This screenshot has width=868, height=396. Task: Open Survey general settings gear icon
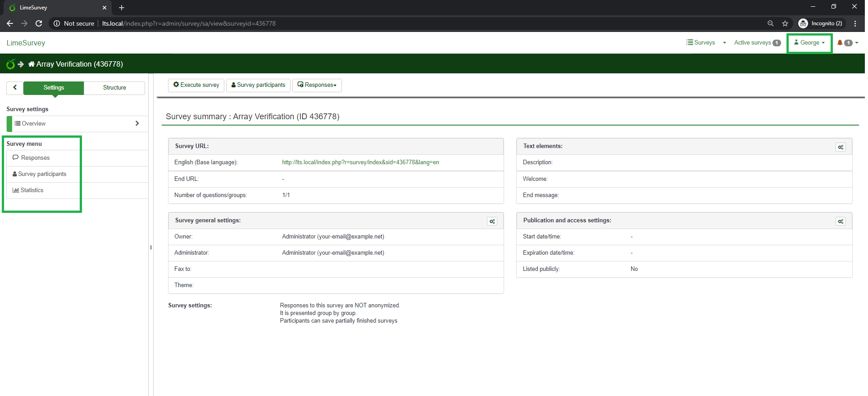coord(492,221)
